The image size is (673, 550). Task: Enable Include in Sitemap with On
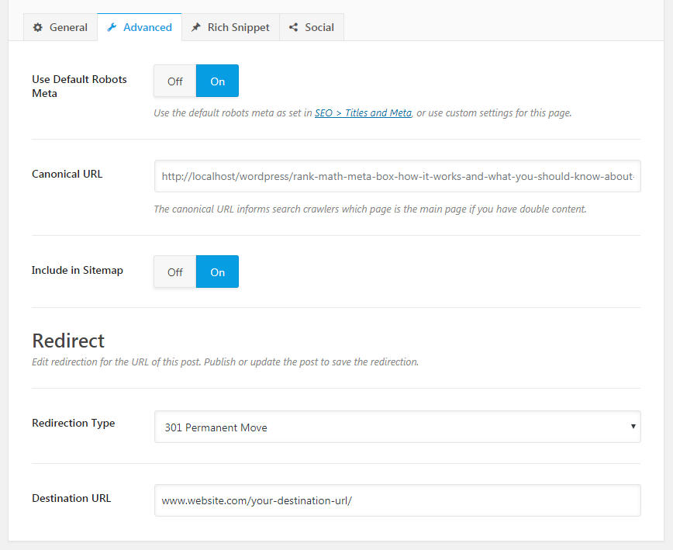tap(217, 272)
